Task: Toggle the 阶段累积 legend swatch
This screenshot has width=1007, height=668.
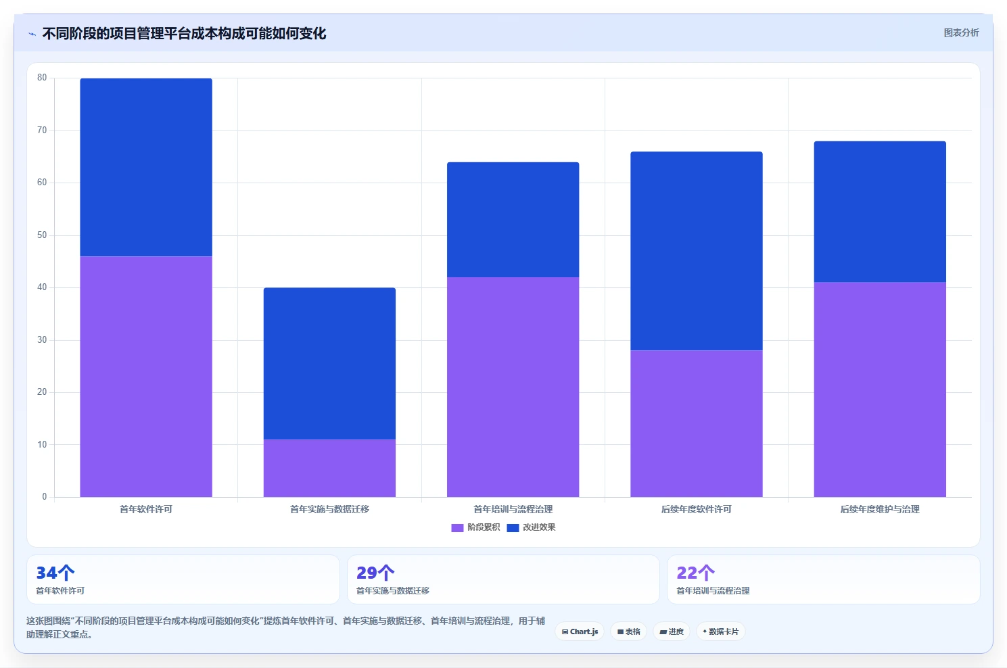Action: pos(457,527)
